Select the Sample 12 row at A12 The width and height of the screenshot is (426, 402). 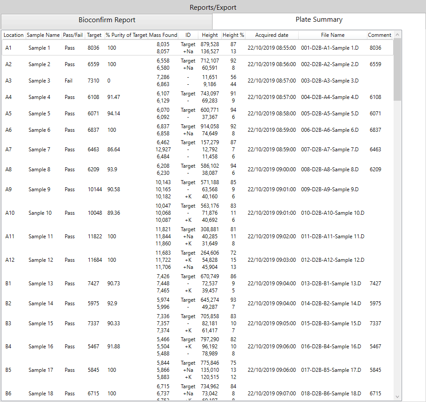click(x=40, y=260)
